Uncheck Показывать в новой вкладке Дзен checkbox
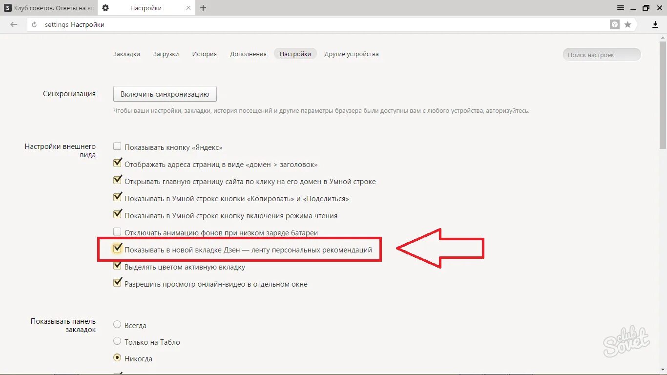667x375 pixels. tap(117, 249)
